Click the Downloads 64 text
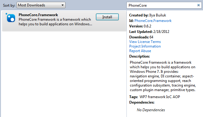 (x=141, y=37)
